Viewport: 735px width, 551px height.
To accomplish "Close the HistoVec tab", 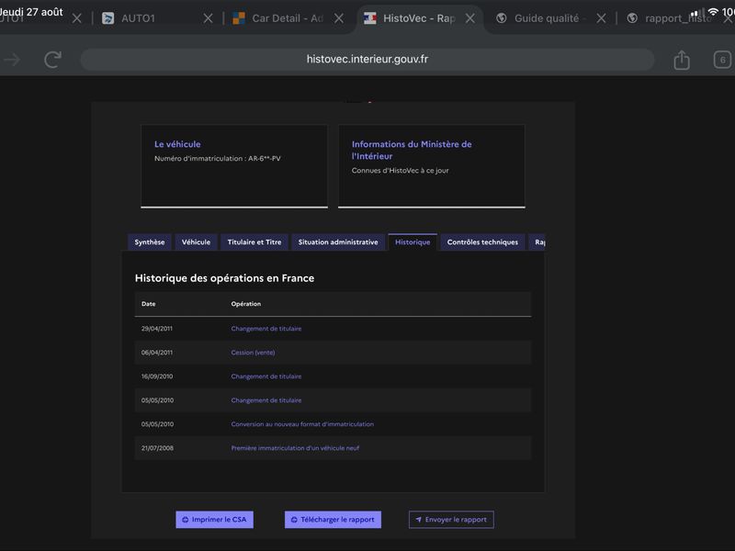I will [470, 18].
